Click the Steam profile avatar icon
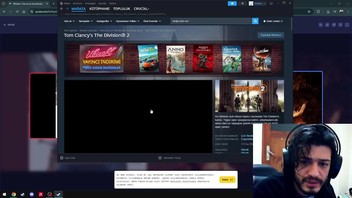Screen dimensions: 352x198 coord(251,3)
